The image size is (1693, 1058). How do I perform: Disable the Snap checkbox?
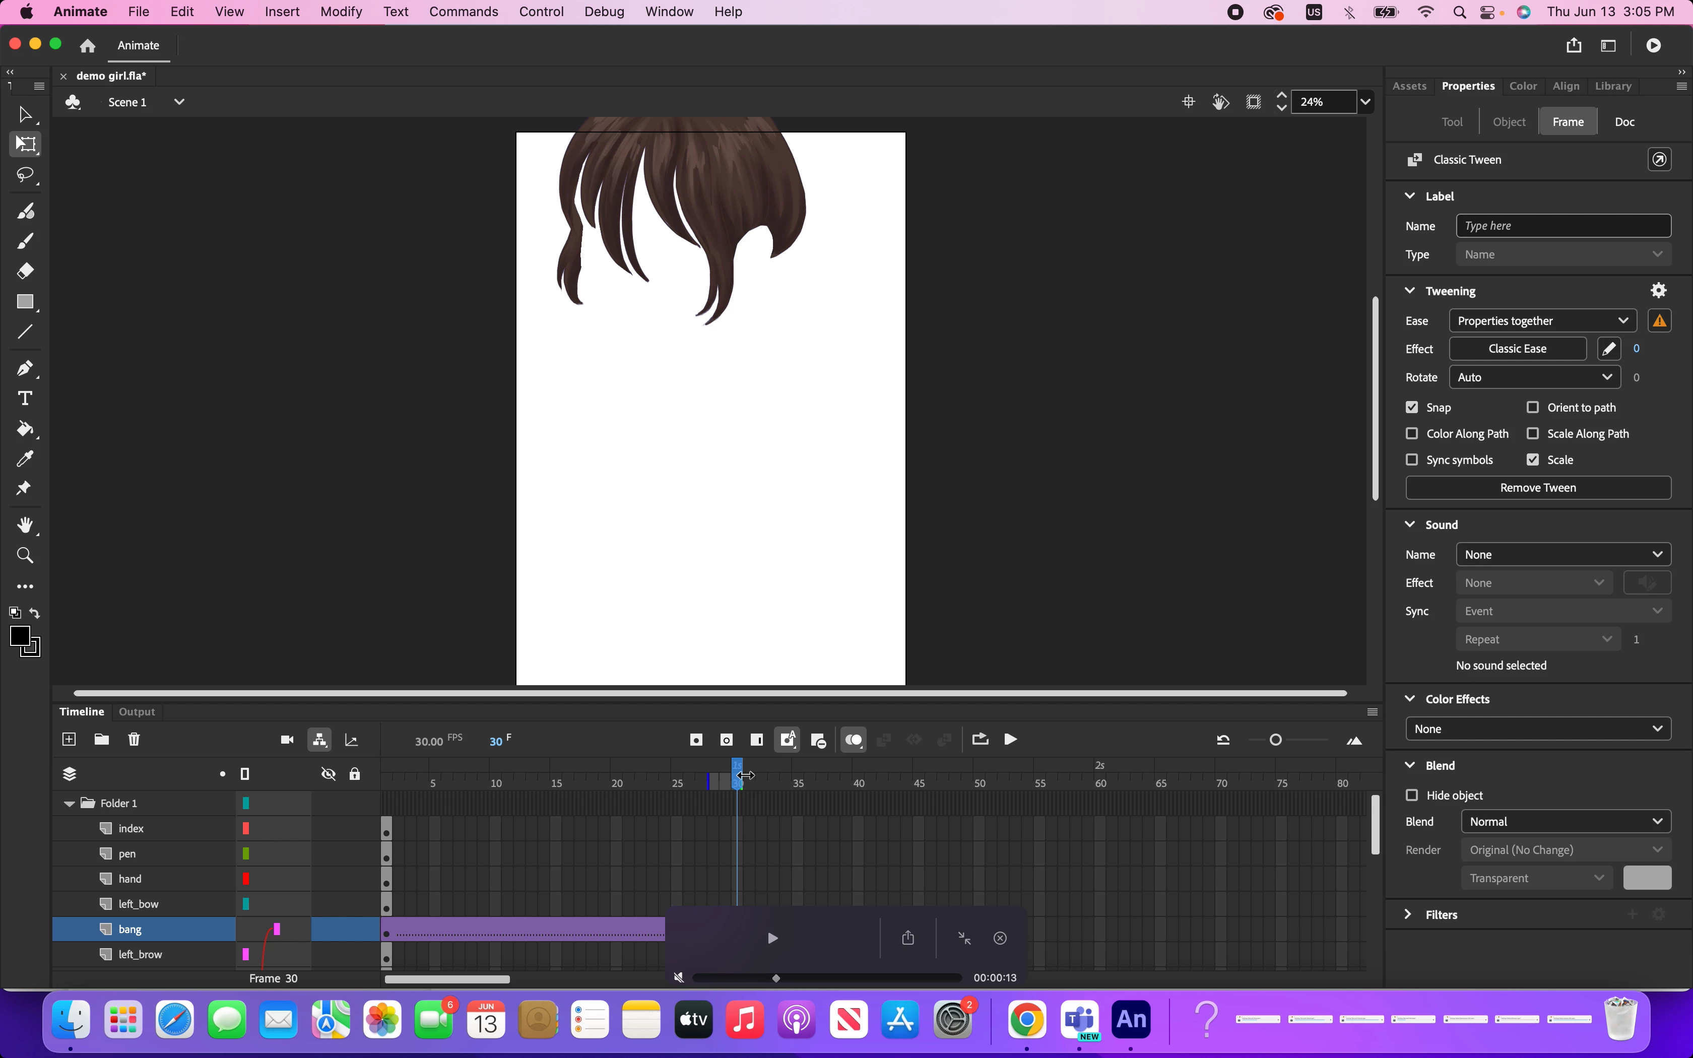[x=1412, y=407]
